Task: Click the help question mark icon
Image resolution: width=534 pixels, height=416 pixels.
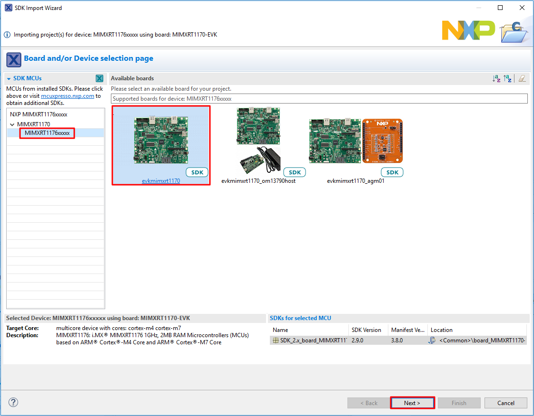Action: (13, 403)
